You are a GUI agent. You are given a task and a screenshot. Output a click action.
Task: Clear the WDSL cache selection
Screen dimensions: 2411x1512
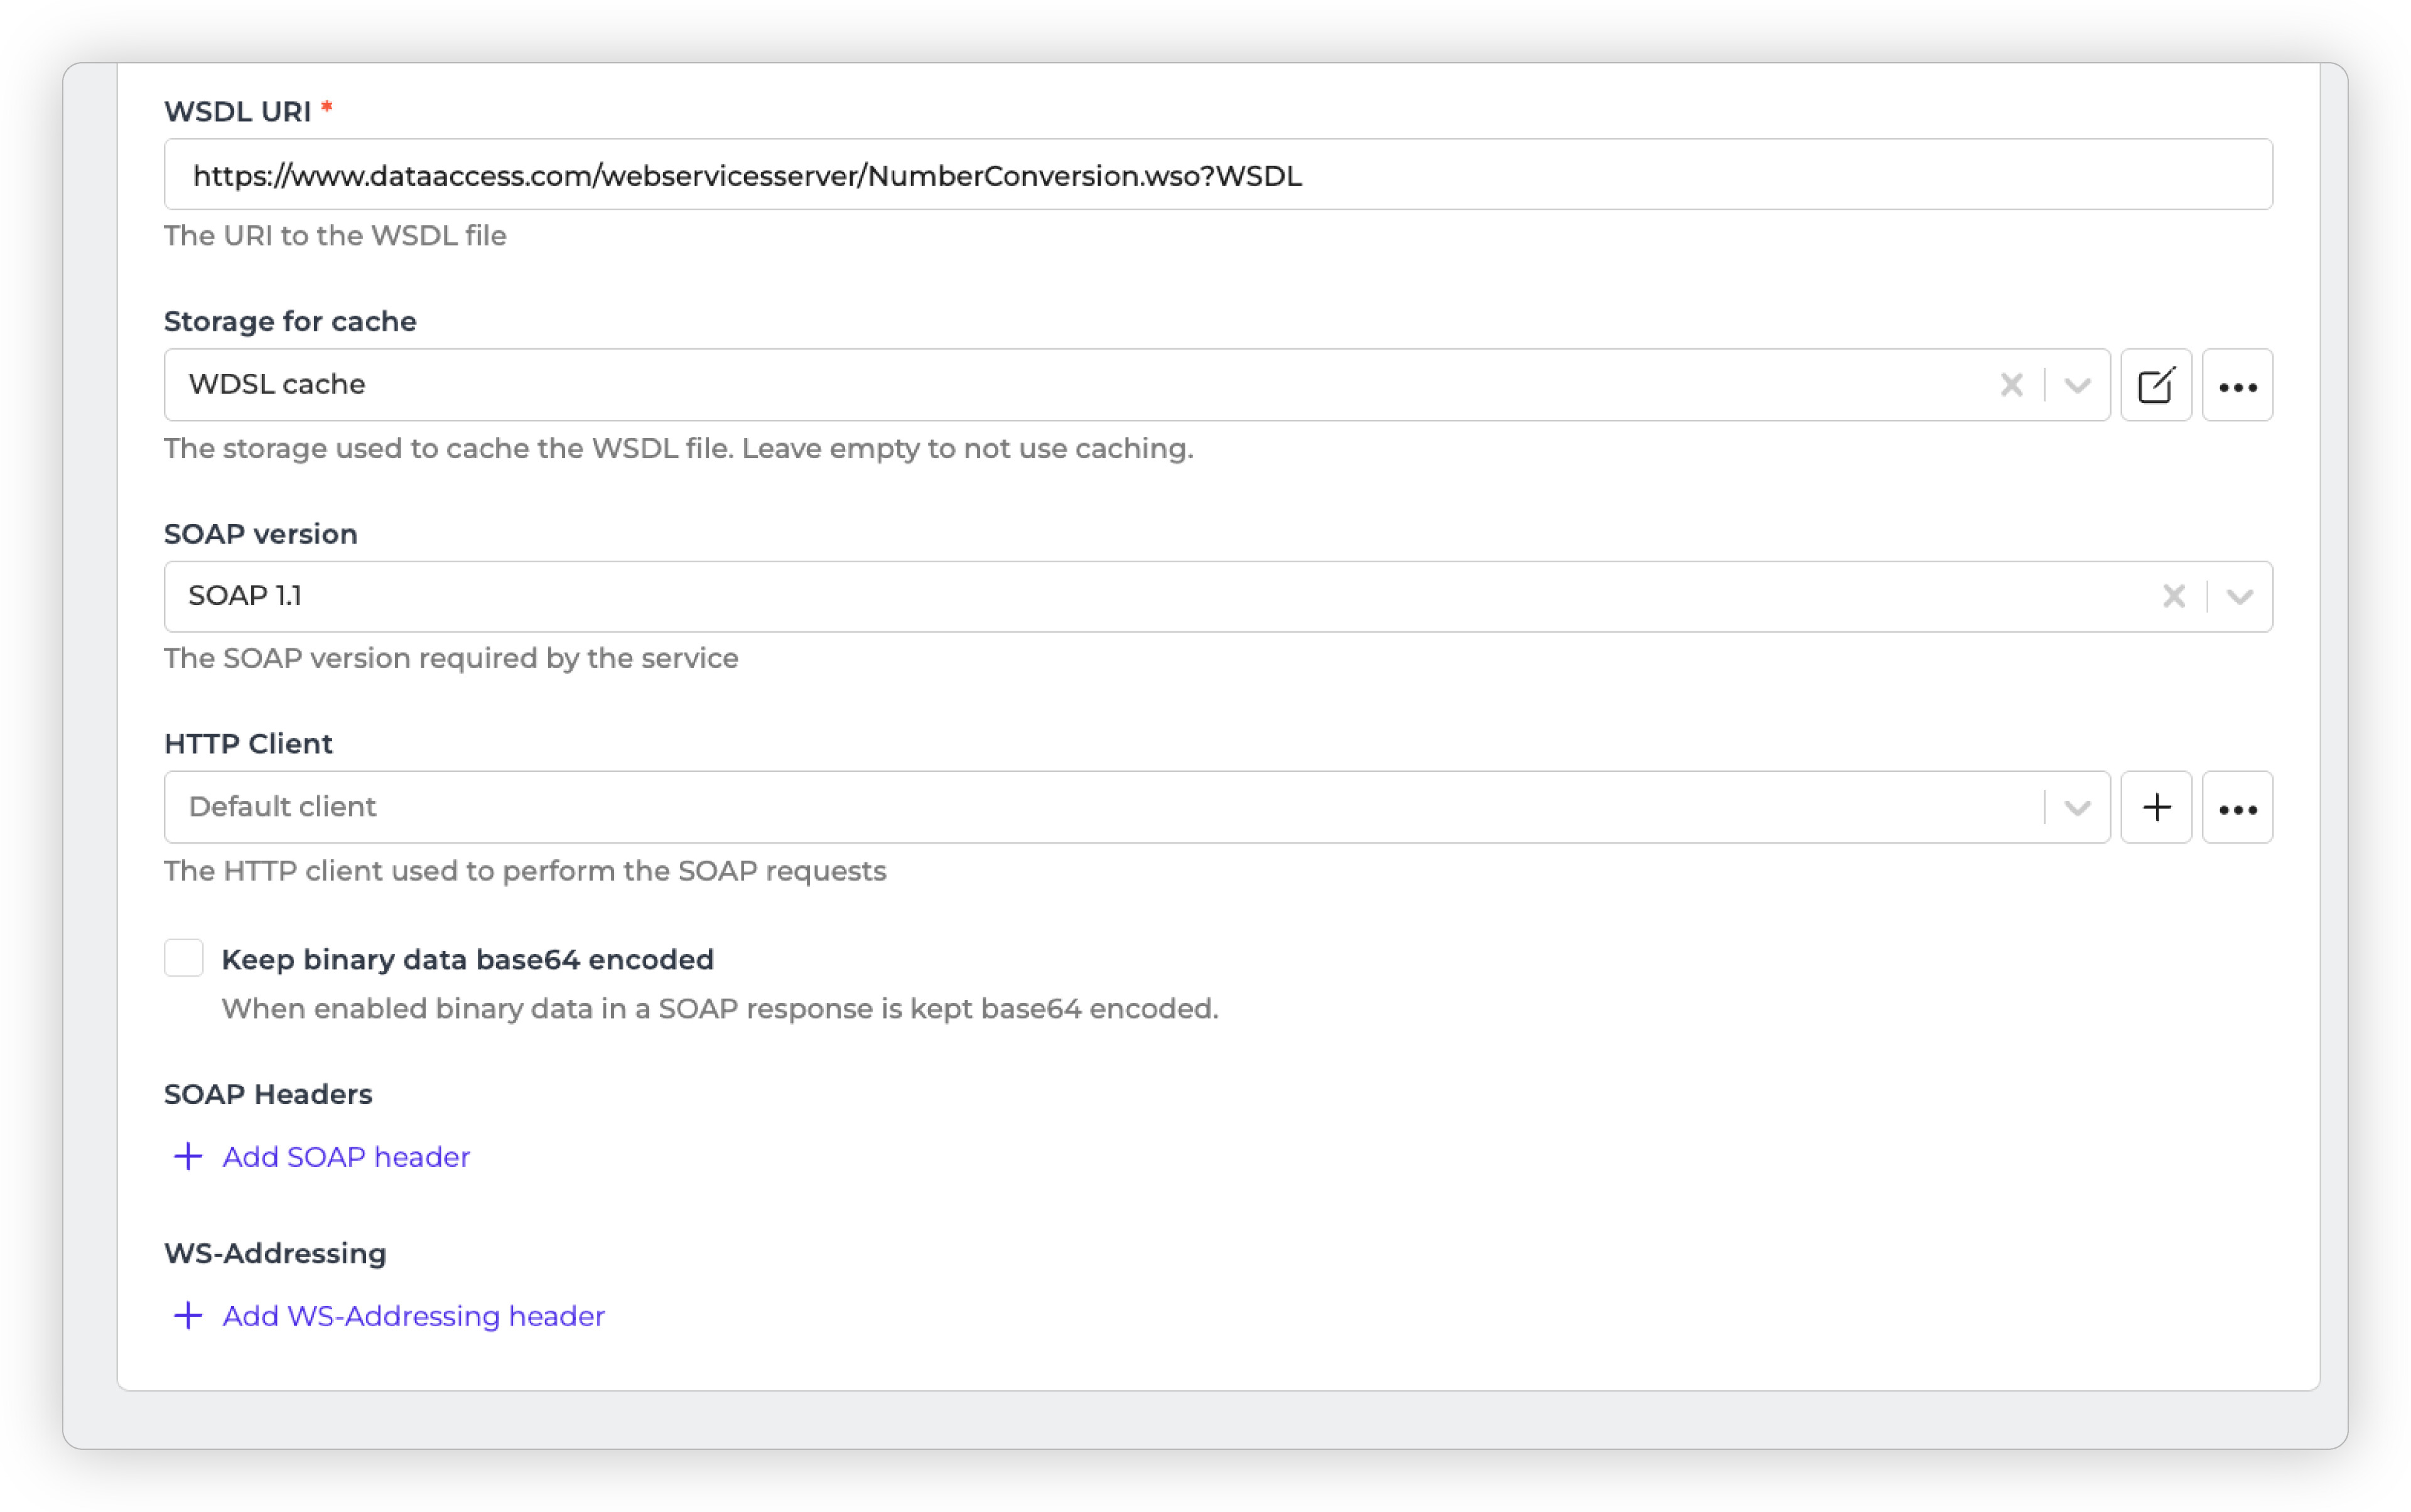[2011, 385]
